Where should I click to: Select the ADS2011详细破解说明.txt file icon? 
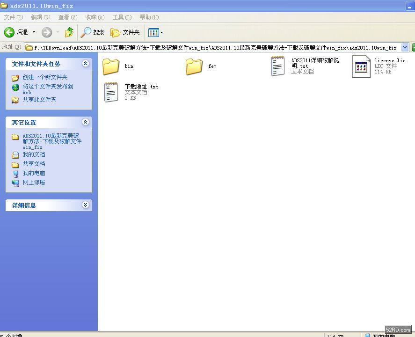click(x=277, y=66)
